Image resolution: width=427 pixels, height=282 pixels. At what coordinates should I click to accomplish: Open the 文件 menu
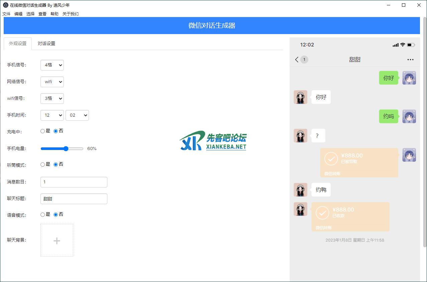(x=6, y=14)
